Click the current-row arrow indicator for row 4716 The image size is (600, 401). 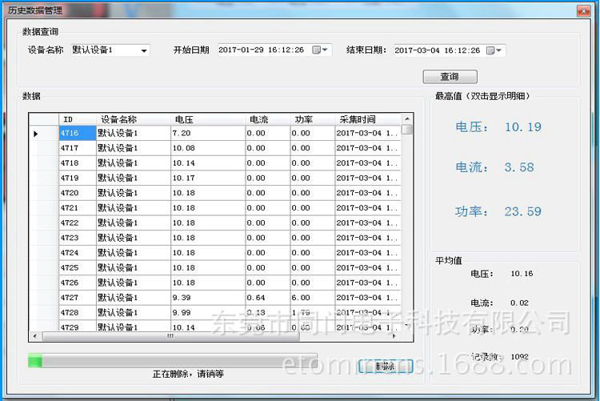36,134
